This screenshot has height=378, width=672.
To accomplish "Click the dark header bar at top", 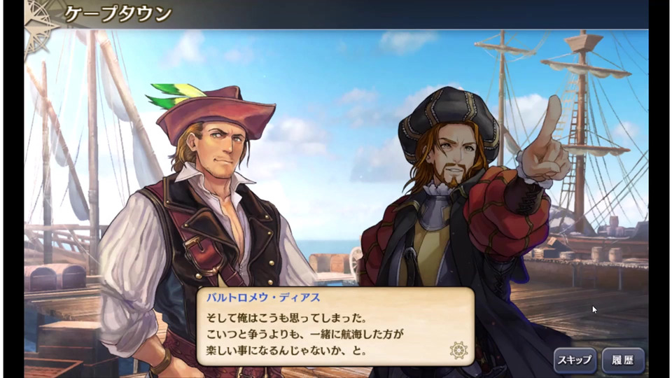I will 336,14.
